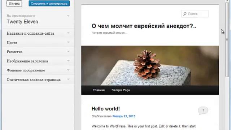The height and width of the screenshot is (130, 231).
Task: Open the Изображение заголовка panel title
Action: 27,61
